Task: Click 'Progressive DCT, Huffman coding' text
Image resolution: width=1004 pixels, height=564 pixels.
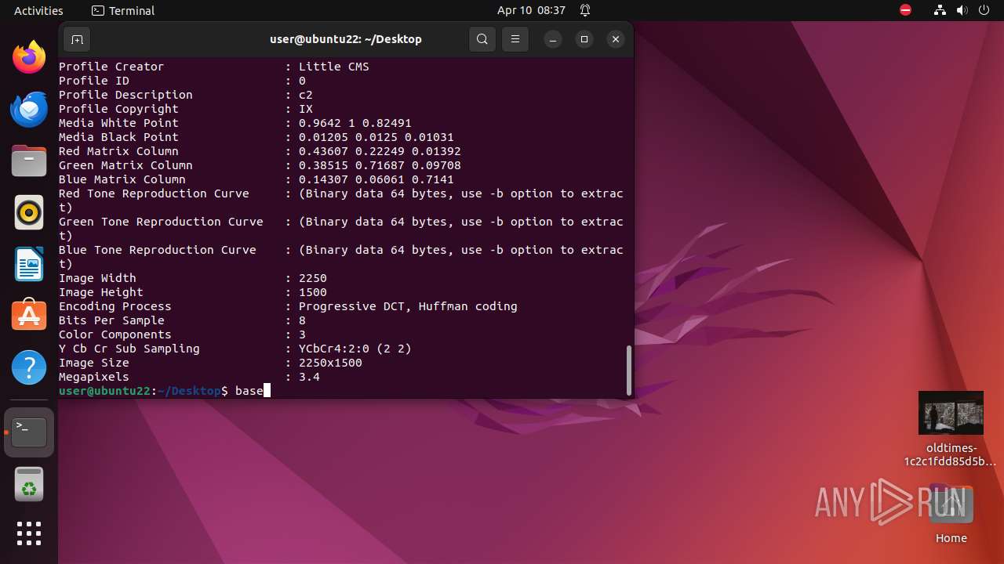Action: point(408,306)
